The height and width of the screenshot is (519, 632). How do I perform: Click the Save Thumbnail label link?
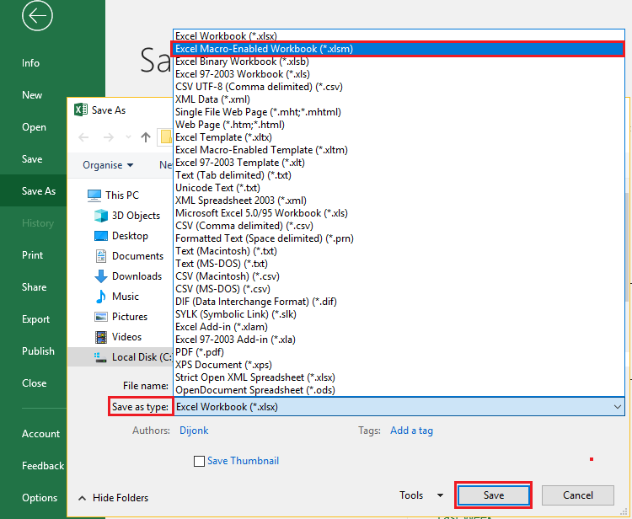pyautogui.click(x=243, y=461)
